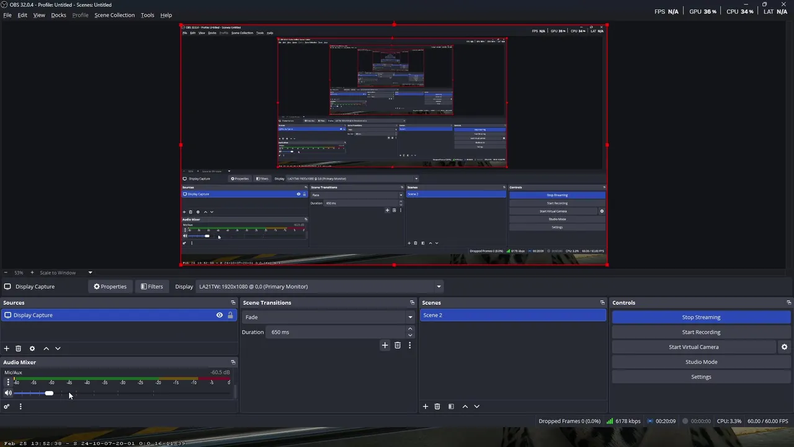This screenshot has width=794, height=447.
Task: Open Mic/Aux channel three-dot menu
Action: pyautogui.click(x=7, y=382)
